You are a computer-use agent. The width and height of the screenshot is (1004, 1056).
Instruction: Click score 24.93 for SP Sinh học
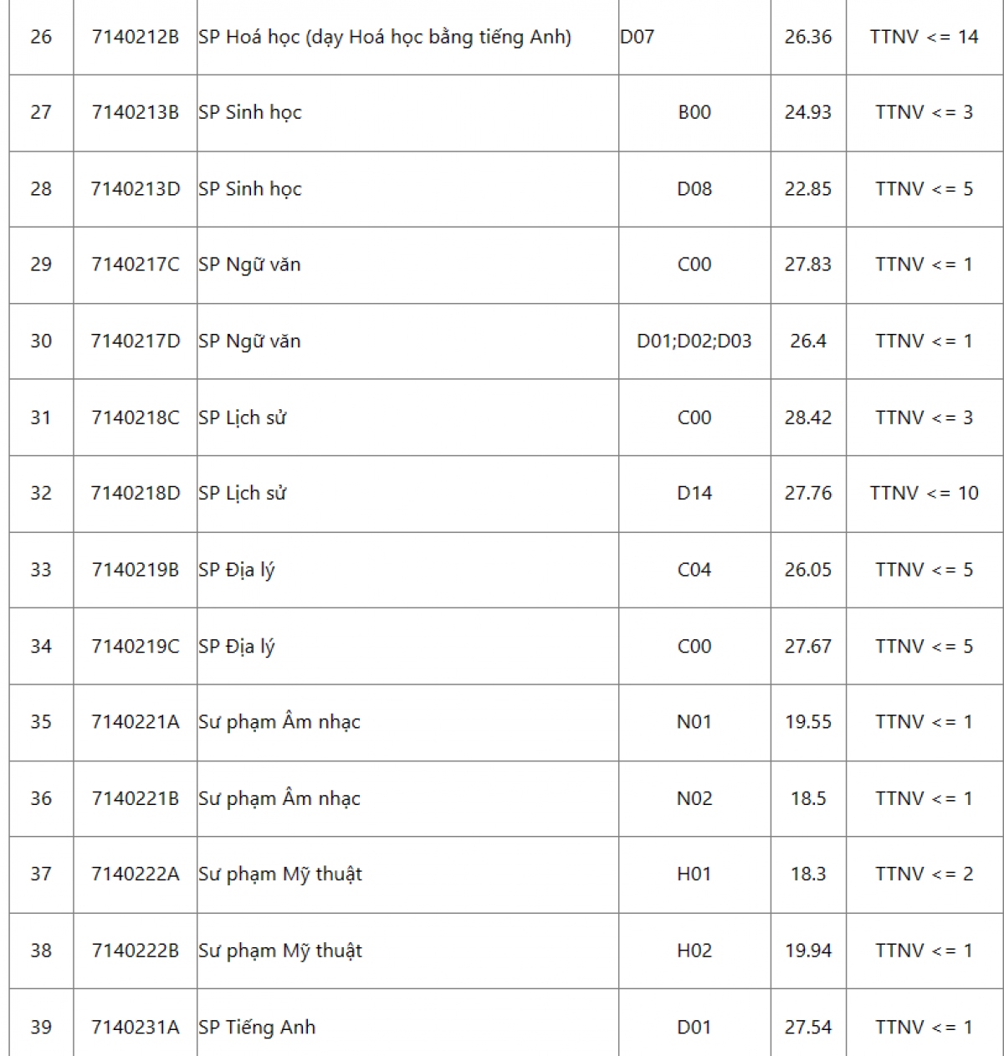(x=808, y=112)
